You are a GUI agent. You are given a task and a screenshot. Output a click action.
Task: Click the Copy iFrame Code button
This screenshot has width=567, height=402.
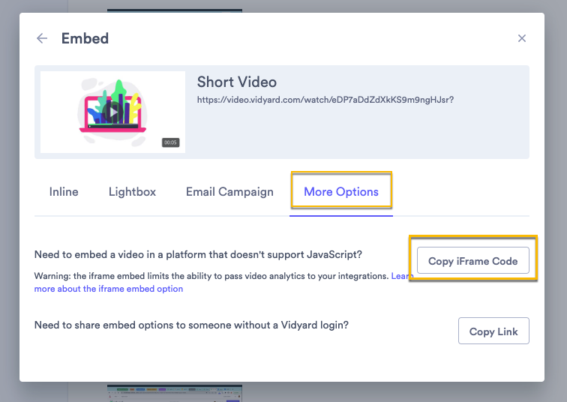click(x=473, y=261)
